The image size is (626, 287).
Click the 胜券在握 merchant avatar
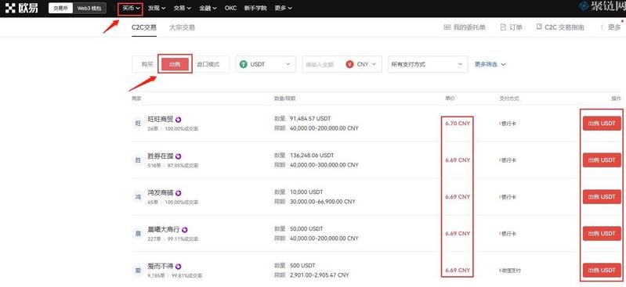138,160
